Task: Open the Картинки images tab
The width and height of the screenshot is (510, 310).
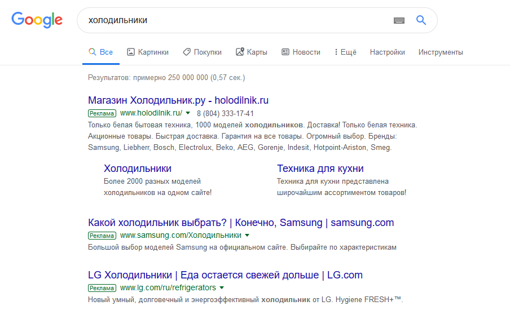Action: click(x=148, y=52)
